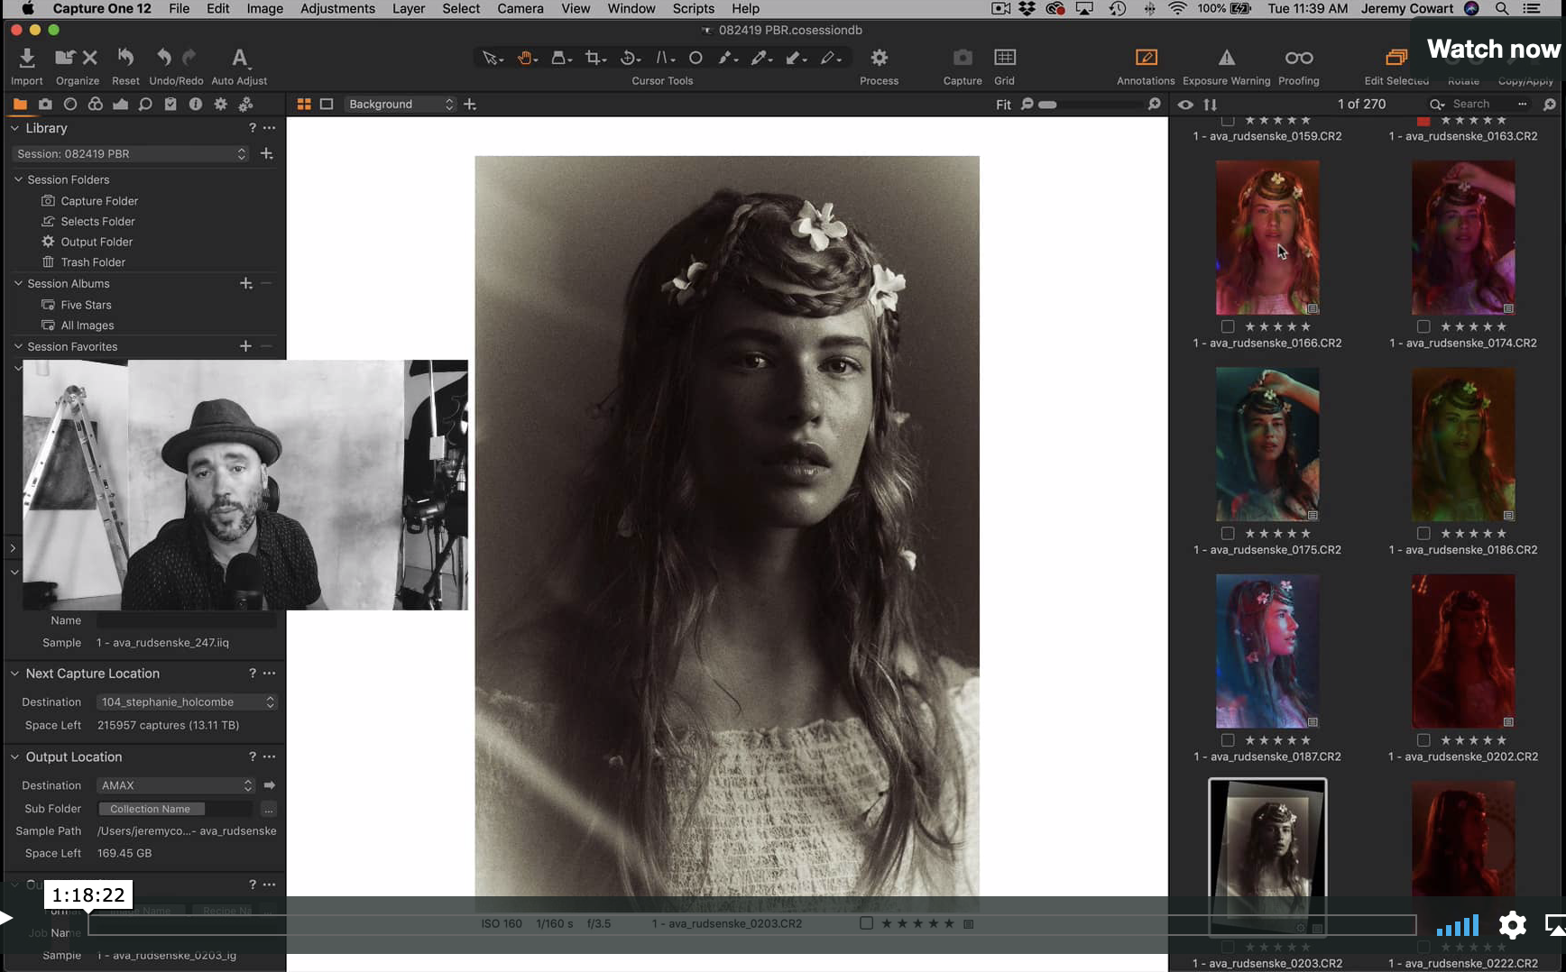Check box under ava_rudsenske_0202.CR2 thumbnail
The width and height of the screenshot is (1566, 972).
(x=1423, y=740)
